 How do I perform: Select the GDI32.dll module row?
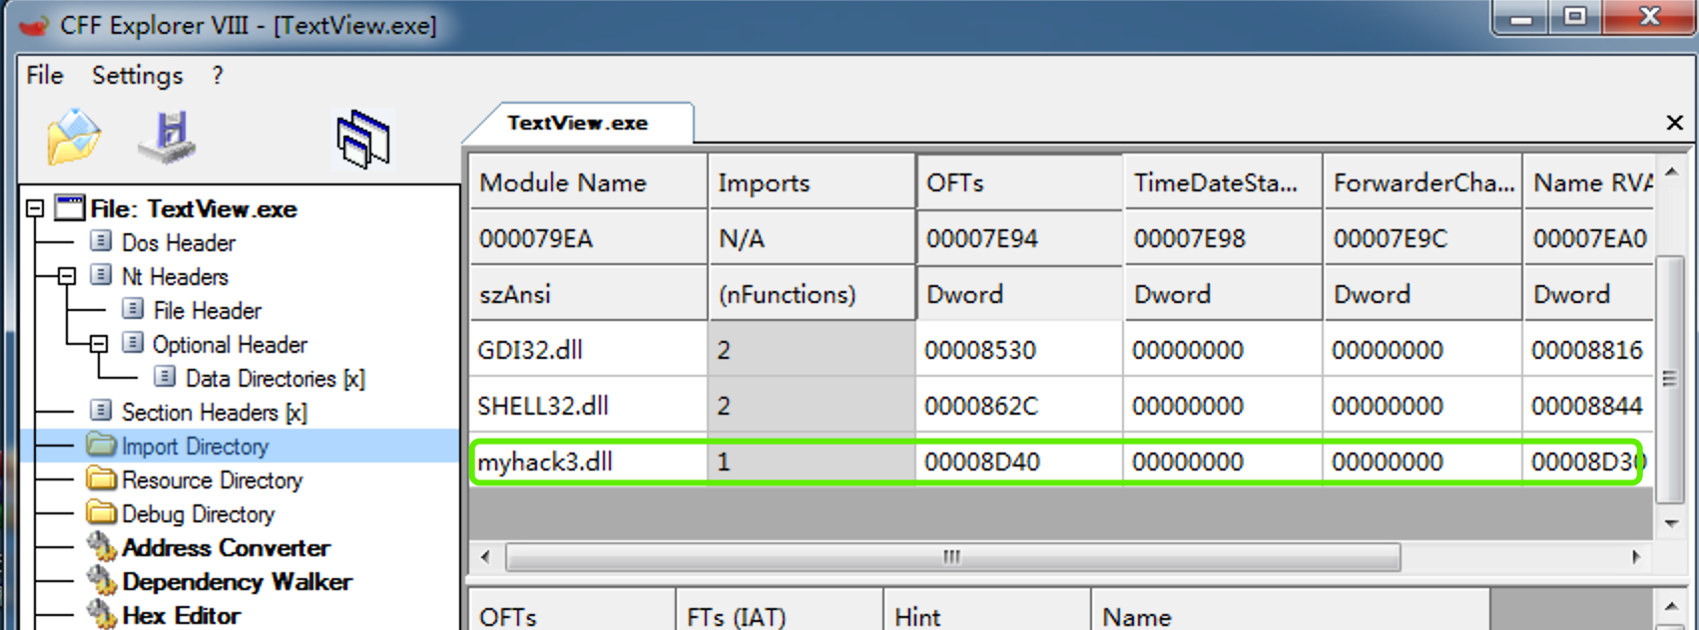tap(1061, 350)
